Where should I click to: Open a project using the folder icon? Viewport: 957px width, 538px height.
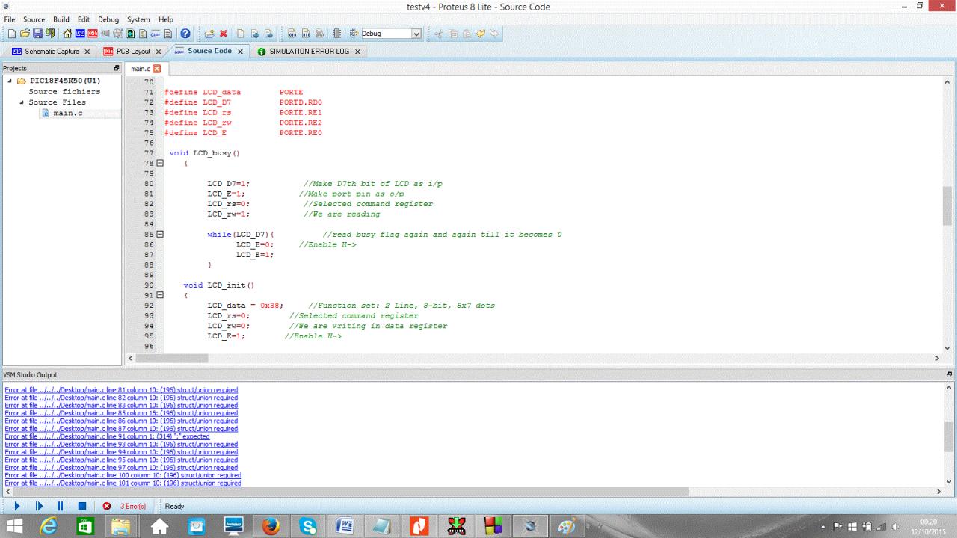coord(25,34)
